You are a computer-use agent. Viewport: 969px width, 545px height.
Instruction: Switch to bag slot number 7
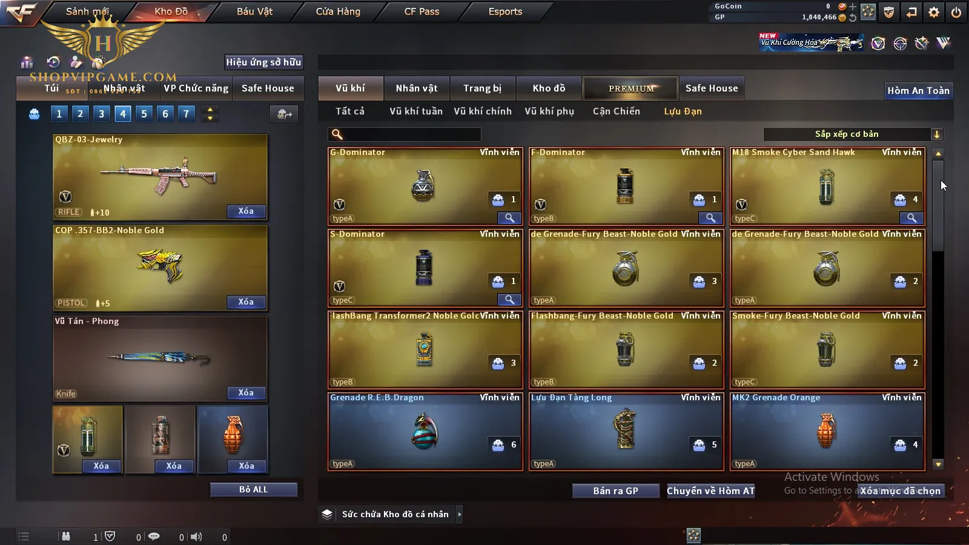coord(187,114)
